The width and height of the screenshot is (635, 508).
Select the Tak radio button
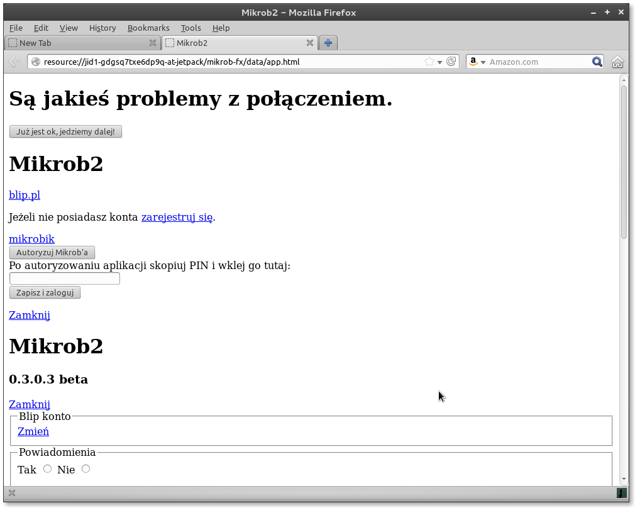coord(47,469)
